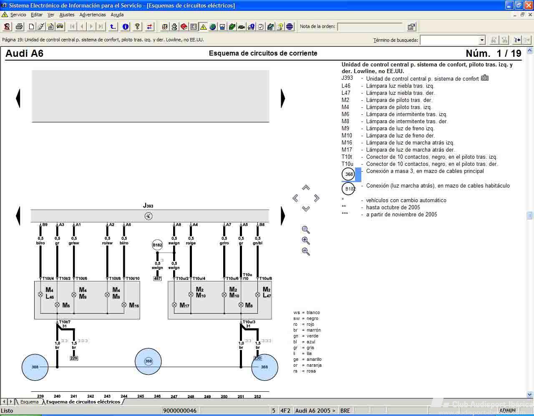This screenshot has height=416, width=534.
Task: Open the Término de busqueda dropdown arrow
Action: [482, 40]
